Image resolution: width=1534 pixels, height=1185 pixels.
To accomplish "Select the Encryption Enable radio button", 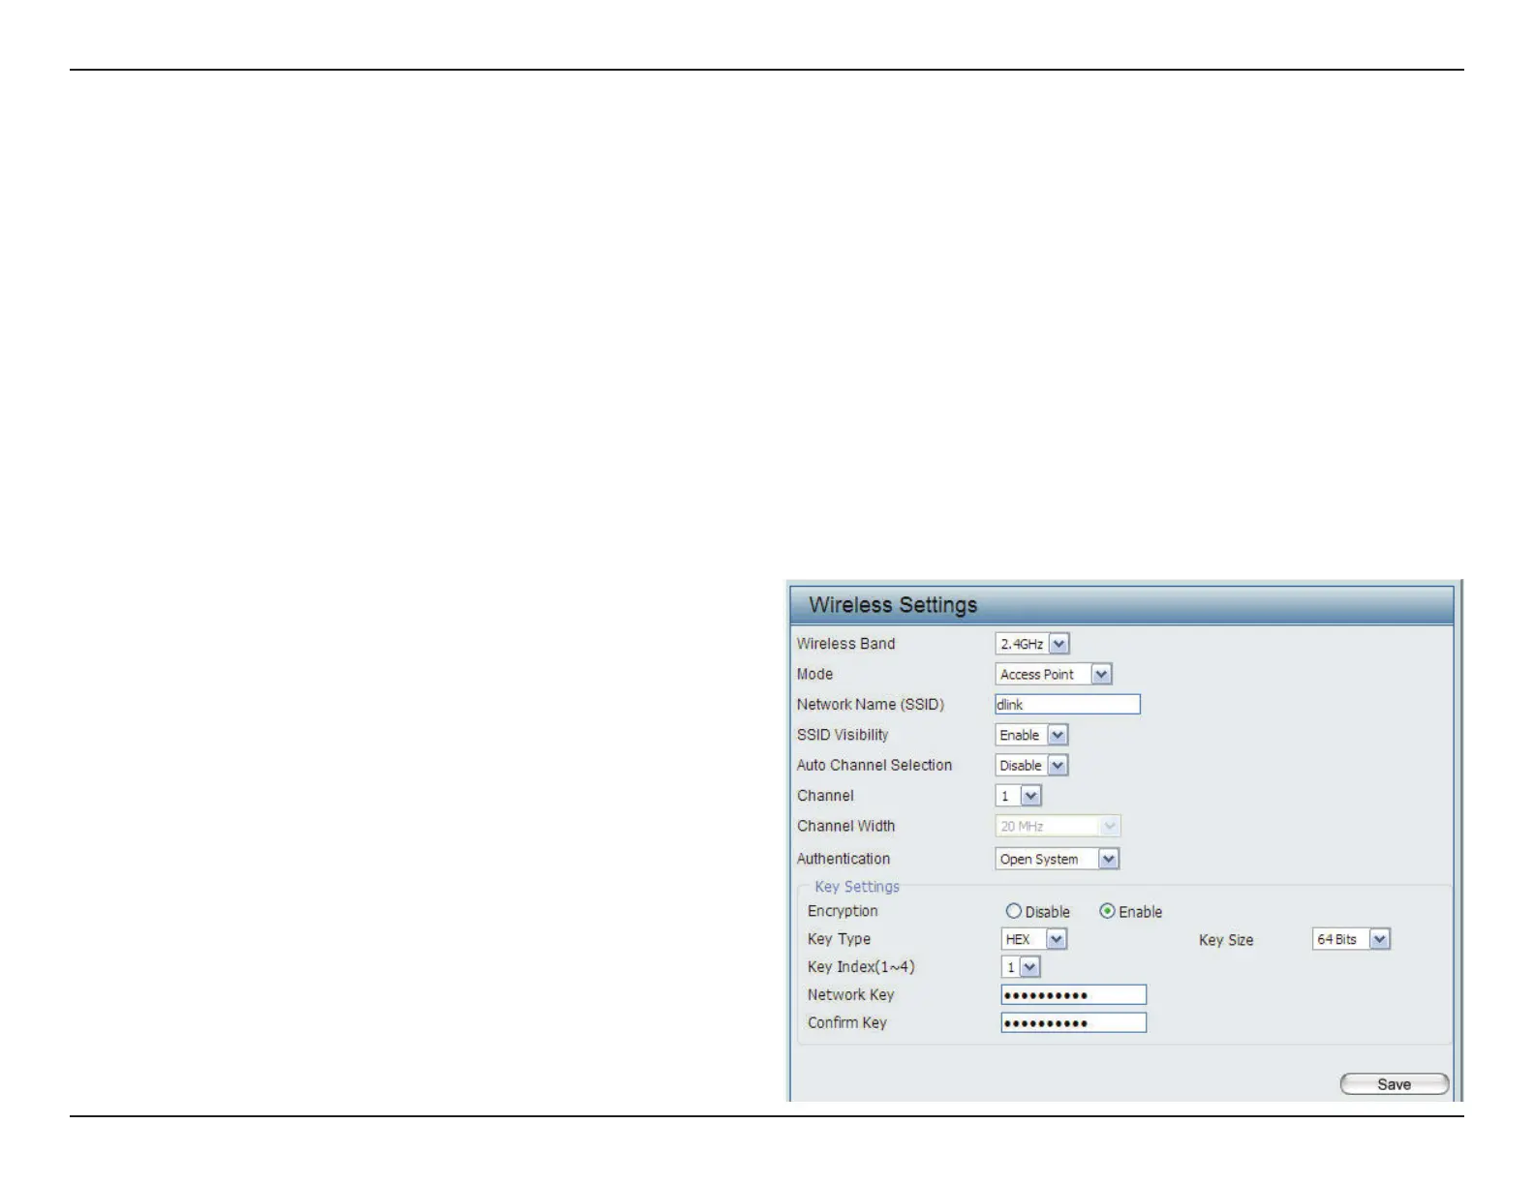I will click(1107, 911).
